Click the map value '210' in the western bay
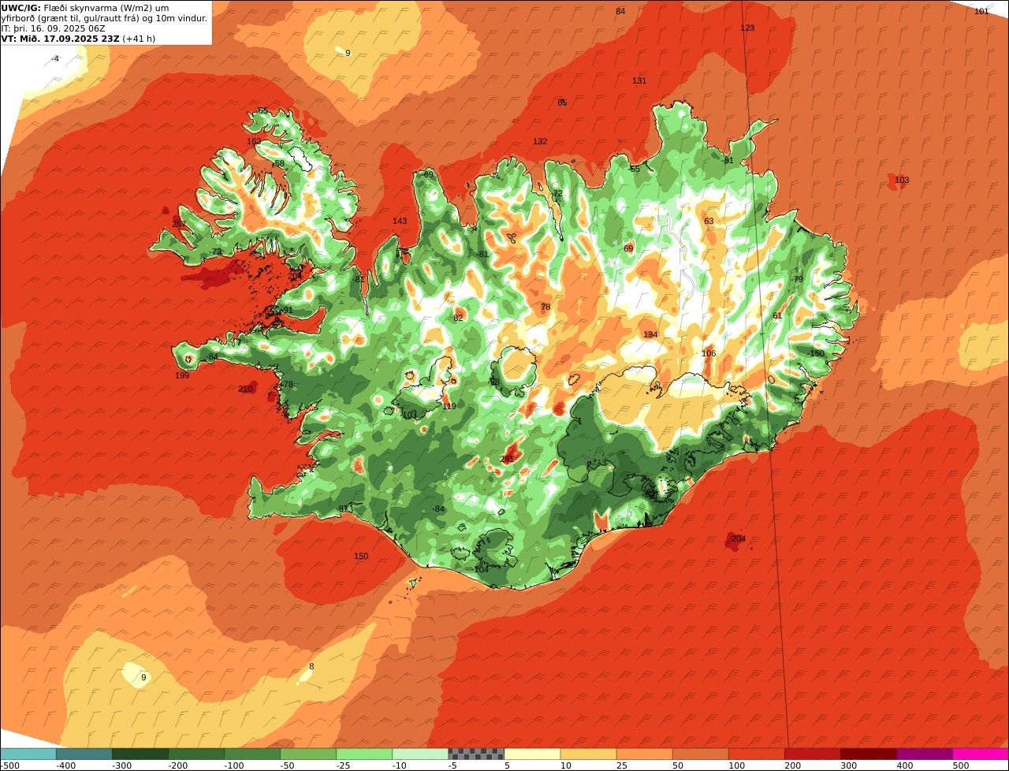Image resolution: width=1009 pixels, height=771 pixels. click(x=245, y=389)
